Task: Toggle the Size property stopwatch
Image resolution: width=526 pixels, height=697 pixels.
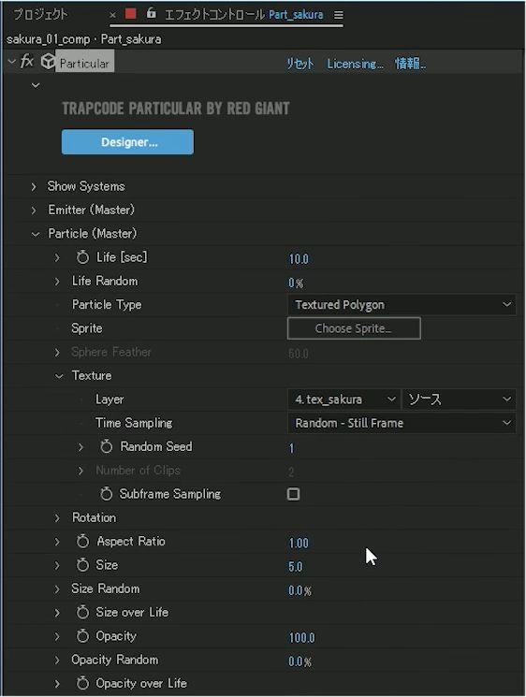Action: point(82,565)
